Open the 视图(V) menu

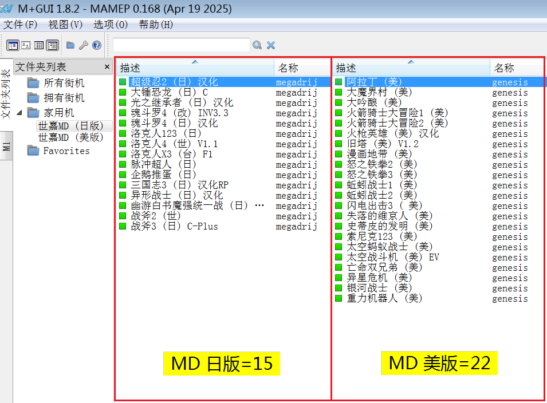(65, 25)
